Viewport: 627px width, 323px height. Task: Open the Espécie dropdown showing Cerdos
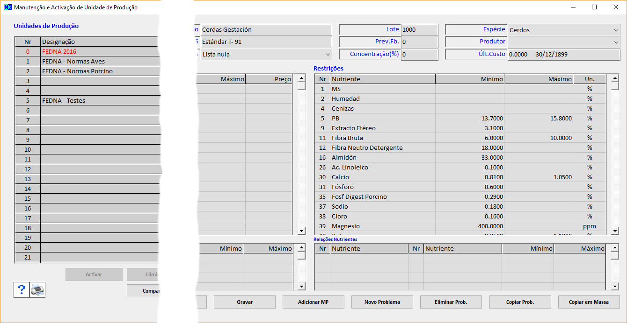pos(563,30)
